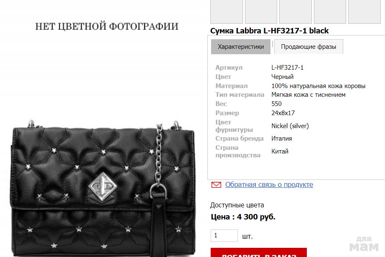
Task: Click the red Добавить в заказ button
Action: pos(259,252)
